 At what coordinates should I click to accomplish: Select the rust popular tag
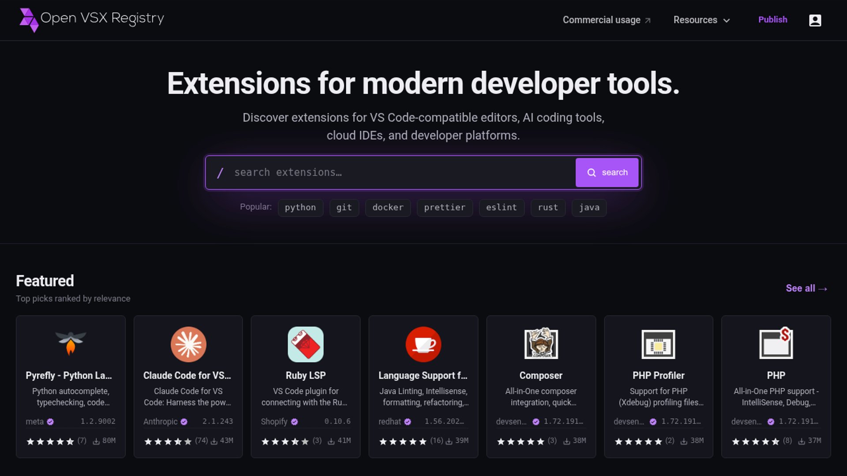click(548, 208)
